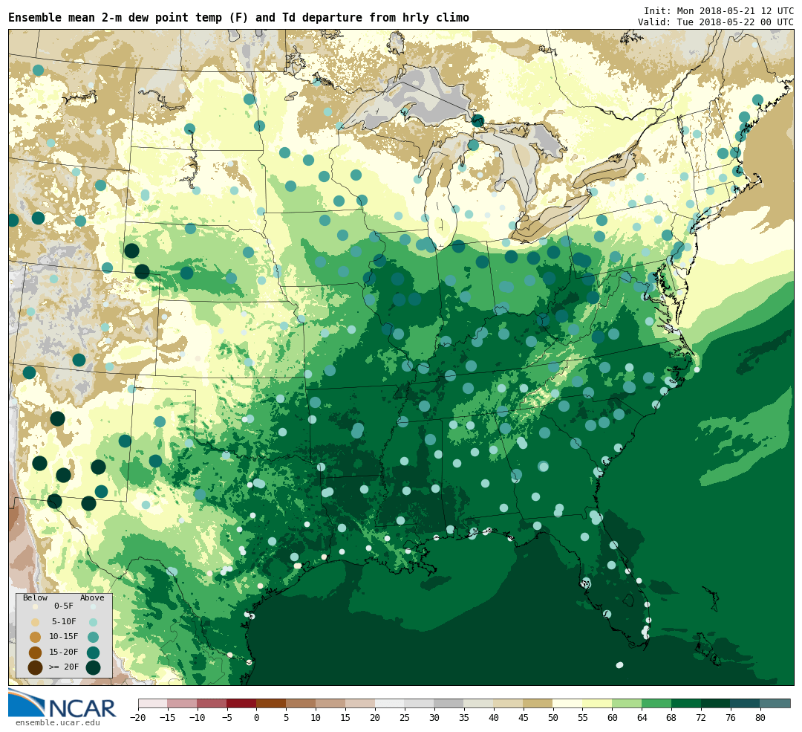Click the Below 10-15F light brown legend dot
Image resolution: width=802 pixels, height=732 pixels.
click(36, 638)
